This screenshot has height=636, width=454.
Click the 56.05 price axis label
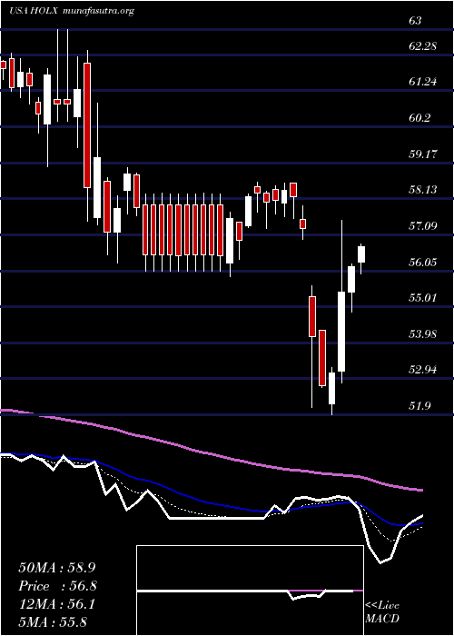[x=423, y=262]
